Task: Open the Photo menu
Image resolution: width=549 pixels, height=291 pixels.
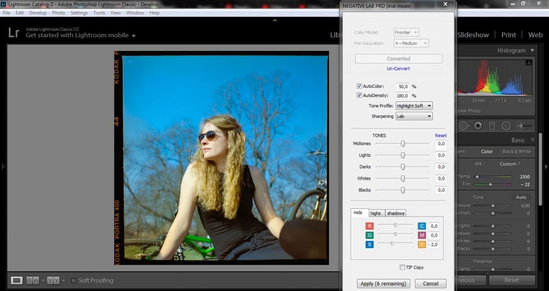Action: [x=59, y=13]
